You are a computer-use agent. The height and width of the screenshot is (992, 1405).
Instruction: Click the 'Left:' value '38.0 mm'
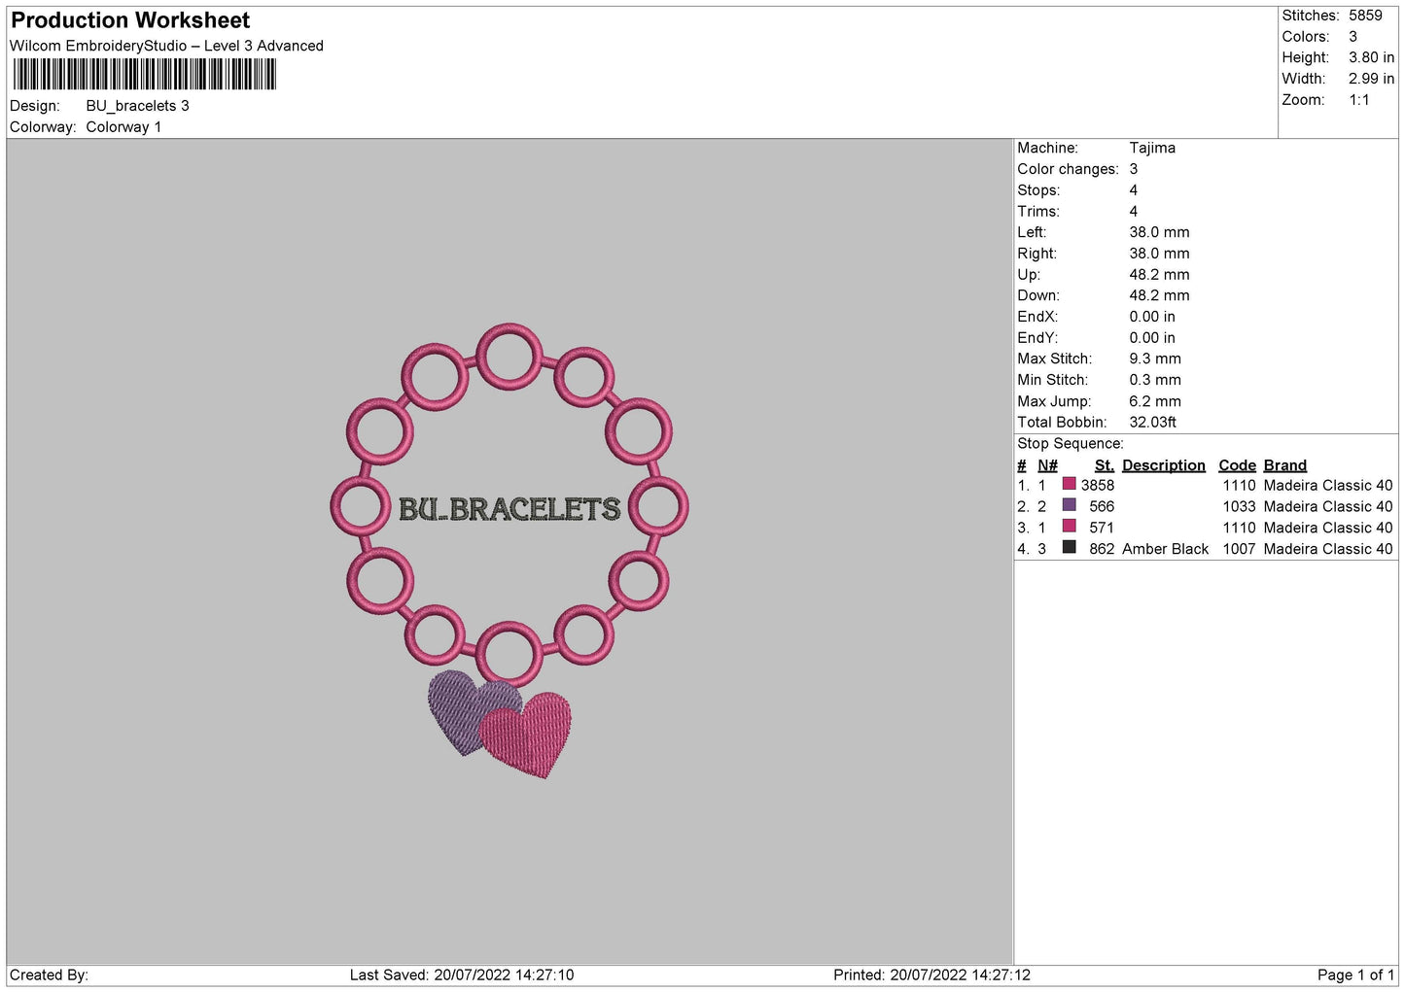point(1159,232)
